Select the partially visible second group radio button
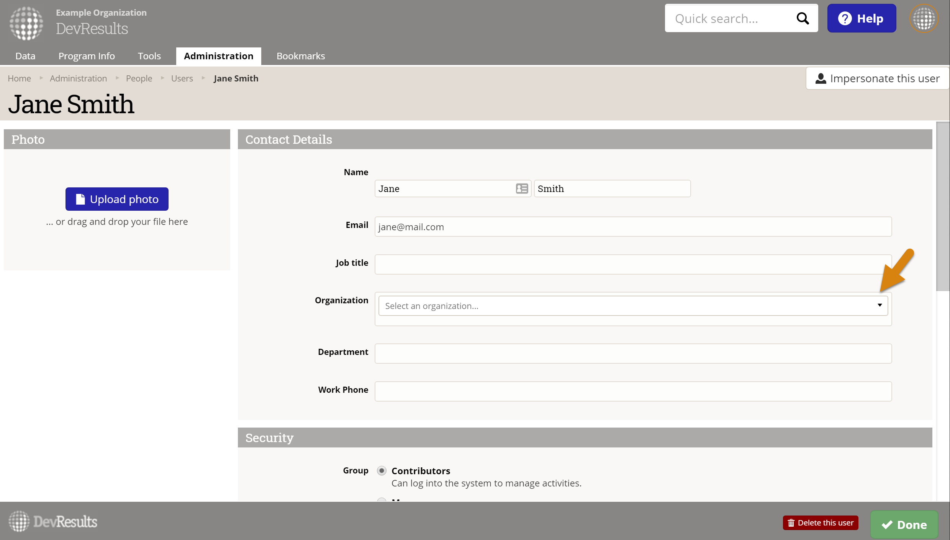Image resolution: width=950 pixels, height=540 pixels. pos(382,499)
